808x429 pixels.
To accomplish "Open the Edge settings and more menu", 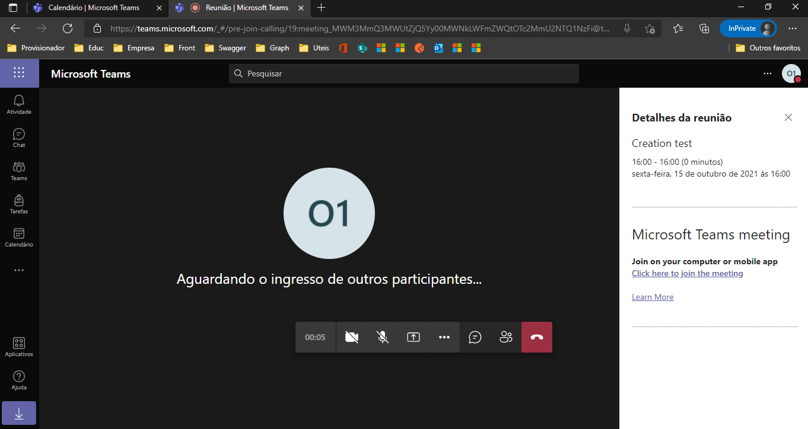I will pos(793,28).
